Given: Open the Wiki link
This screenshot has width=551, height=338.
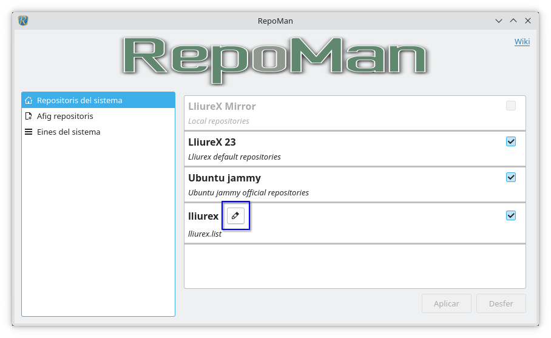Looking at the screenshot, I should tap(522, 41).
